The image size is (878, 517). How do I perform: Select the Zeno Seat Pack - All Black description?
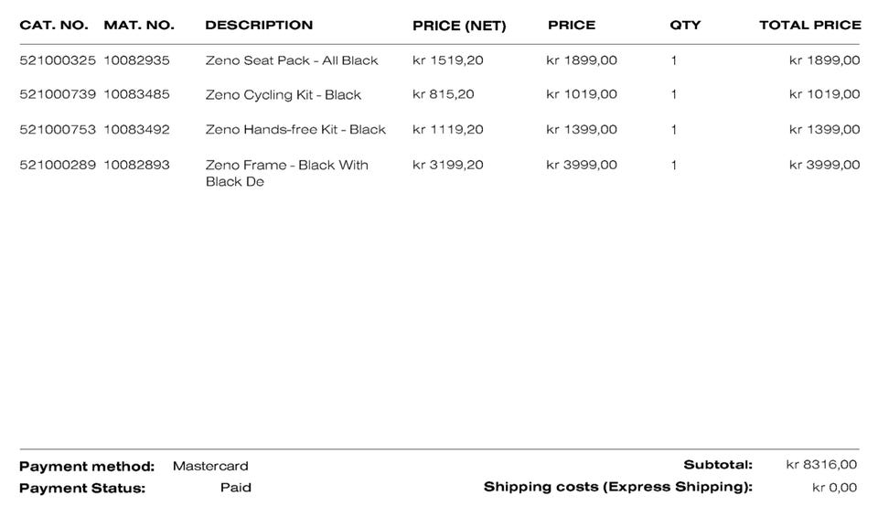(292, 60)
